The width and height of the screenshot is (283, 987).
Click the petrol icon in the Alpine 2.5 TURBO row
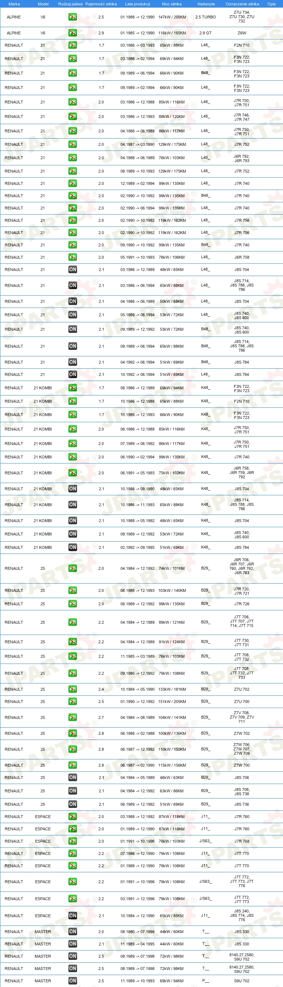tap(72, 17)
